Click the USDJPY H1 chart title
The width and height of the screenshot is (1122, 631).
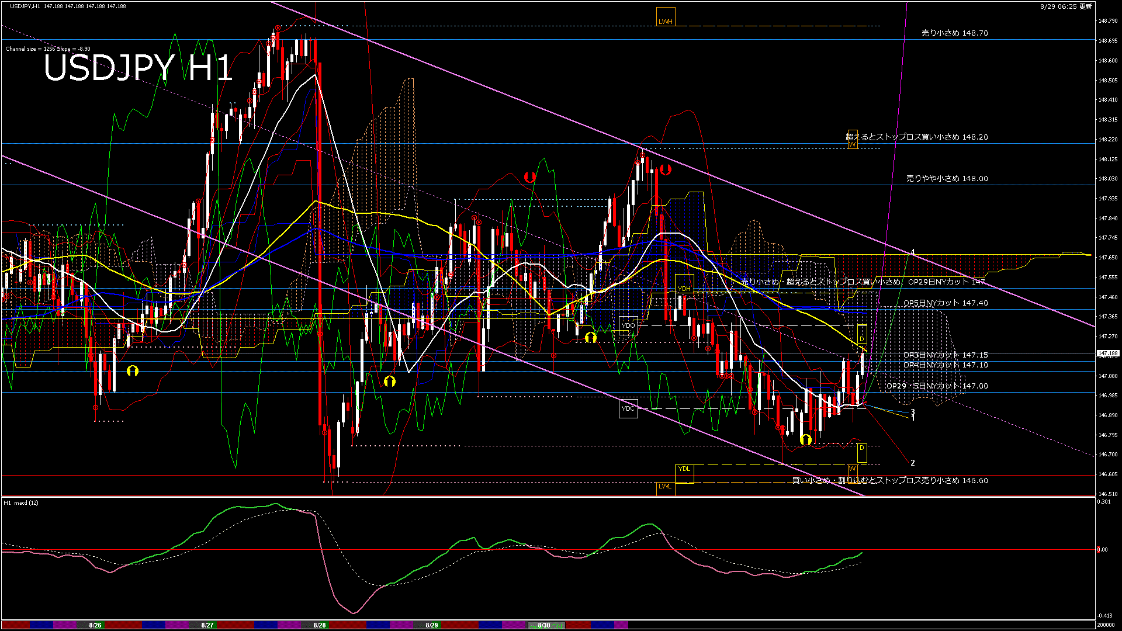click(x=138, y=68)
